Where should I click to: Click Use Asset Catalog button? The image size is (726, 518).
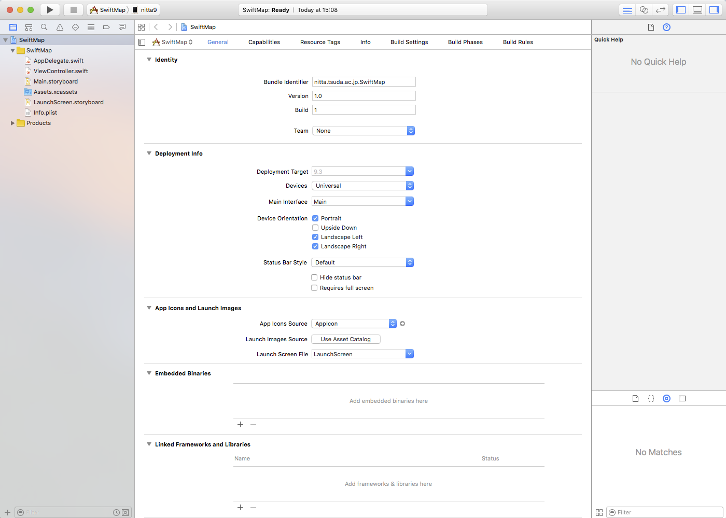(x=345, y=339)
